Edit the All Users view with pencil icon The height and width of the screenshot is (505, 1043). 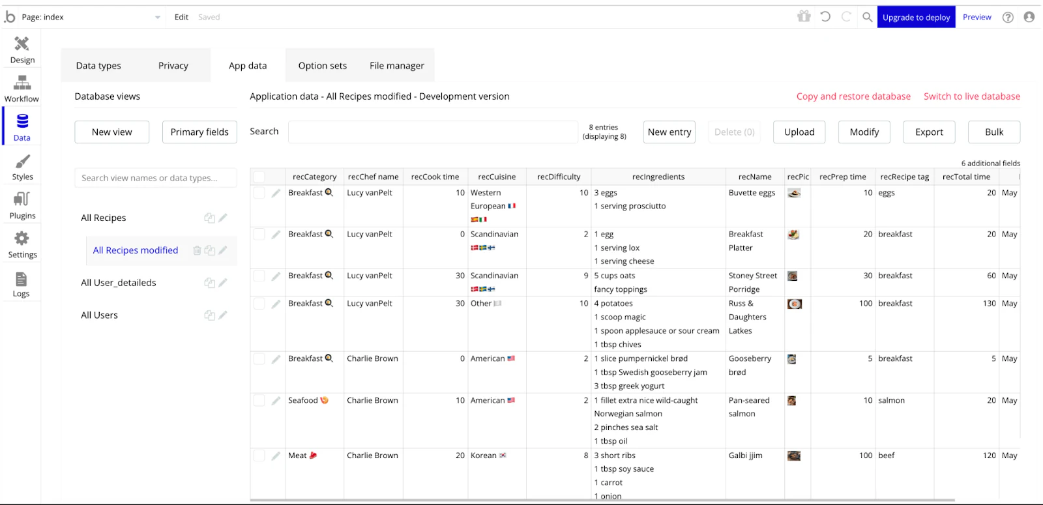pyautogui.click(x=223, y=315)
